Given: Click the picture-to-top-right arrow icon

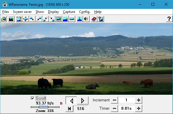Looking at the screenshot, I should click(39, 19).
